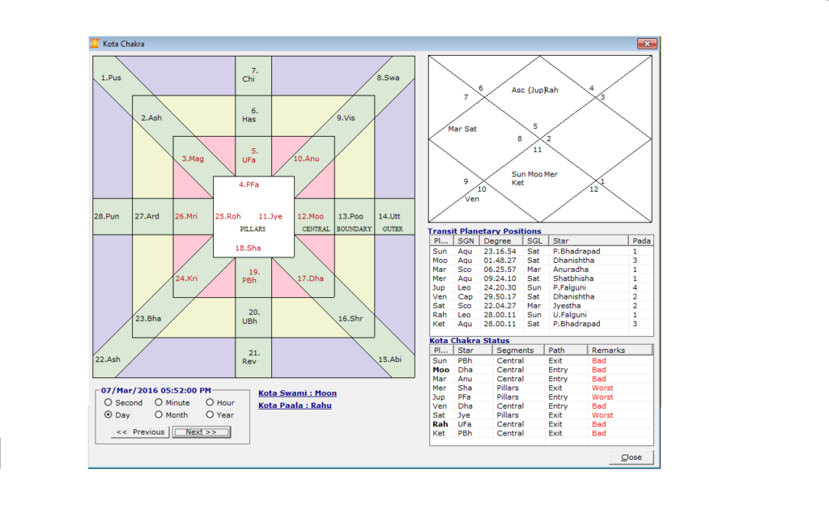Click Mer row's Worst remark
Viewport: 829px width, 518px height.
click(x=602, y=388)
